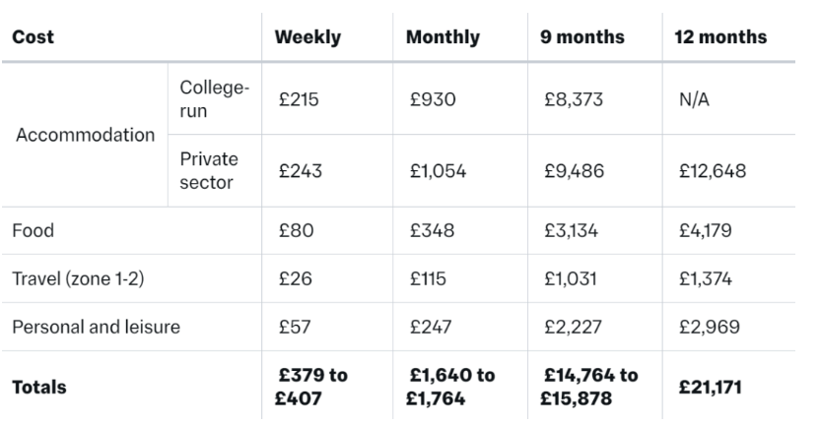Select the £379 to £407 weekly total
Image resolution: width=819 pixels, height=425 pixels.
coord(311,387)
